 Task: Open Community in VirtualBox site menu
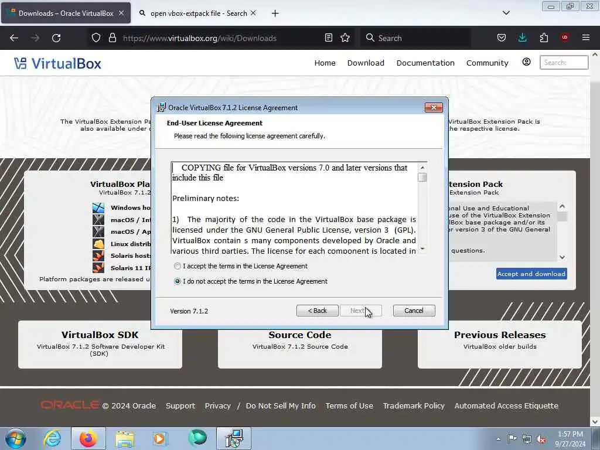coord(487,63)
